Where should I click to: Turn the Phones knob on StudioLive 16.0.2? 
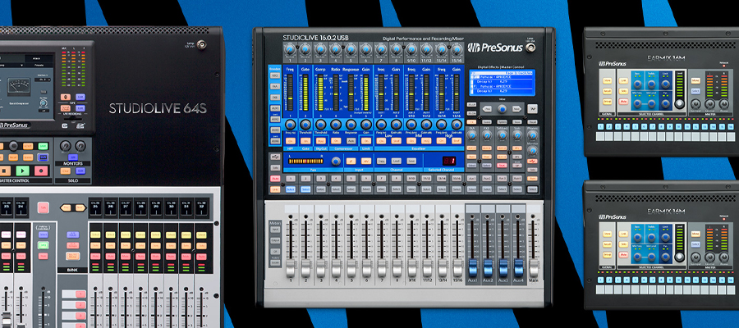pyautogui.click(x=533, y=135)
